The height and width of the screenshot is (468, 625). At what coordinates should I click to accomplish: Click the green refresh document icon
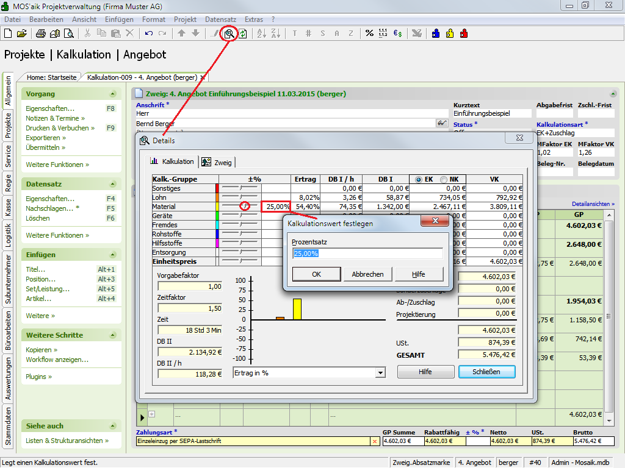click(243, 34)
